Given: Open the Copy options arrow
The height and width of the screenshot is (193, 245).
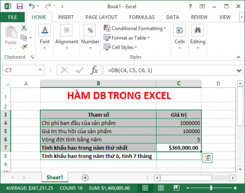Looking at the screenshot, I should (x=31, y=37).
